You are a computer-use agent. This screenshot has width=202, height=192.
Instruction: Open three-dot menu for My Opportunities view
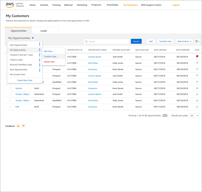click(40, 50)
